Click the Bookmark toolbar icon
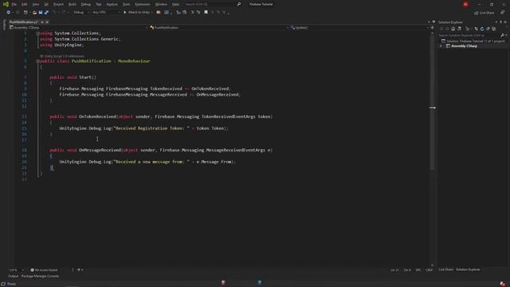This screenshot has width=510, height=287. coord(206,13)
